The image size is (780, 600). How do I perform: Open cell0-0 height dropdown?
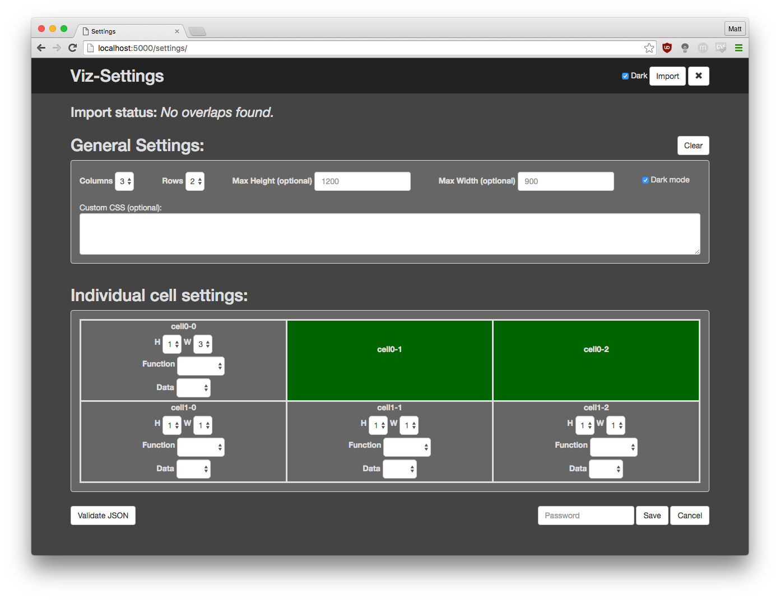pos(172,344)
